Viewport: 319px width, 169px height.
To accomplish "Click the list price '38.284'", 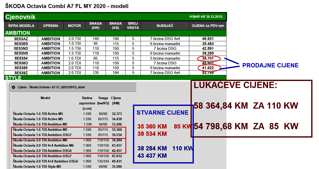I will (x=117, y=140).
